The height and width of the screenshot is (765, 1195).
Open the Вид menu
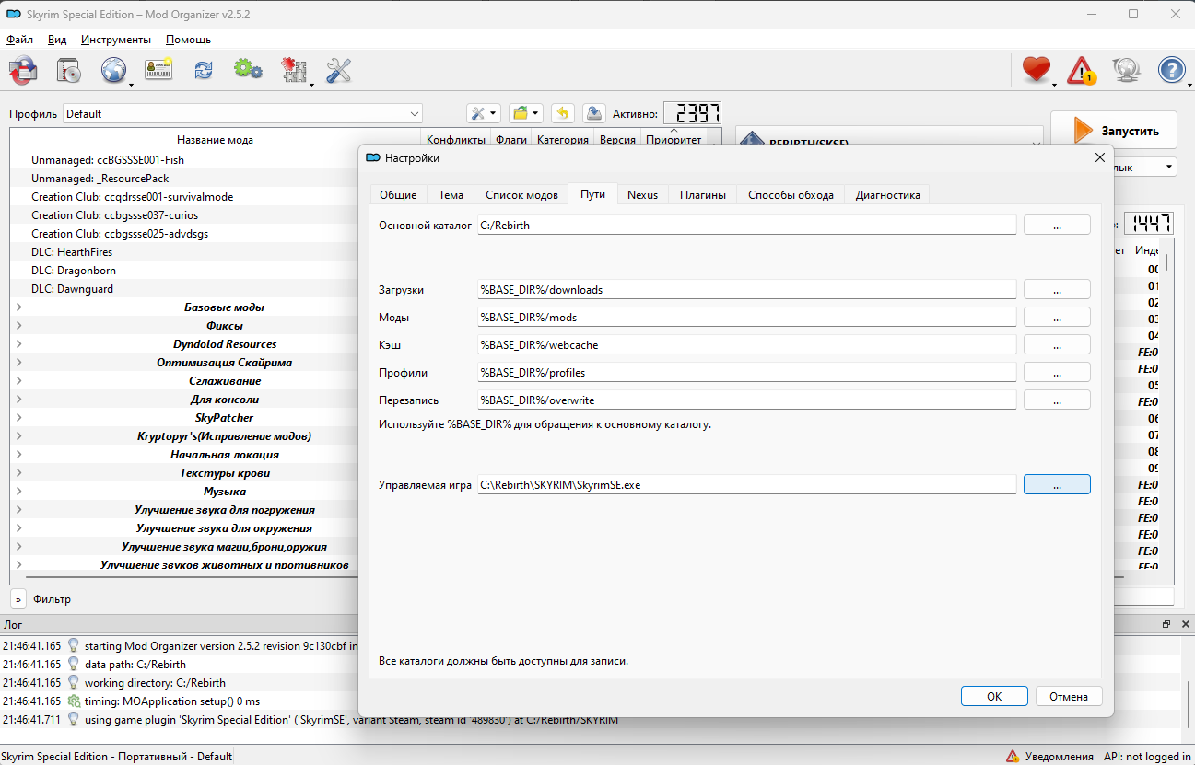57,40
